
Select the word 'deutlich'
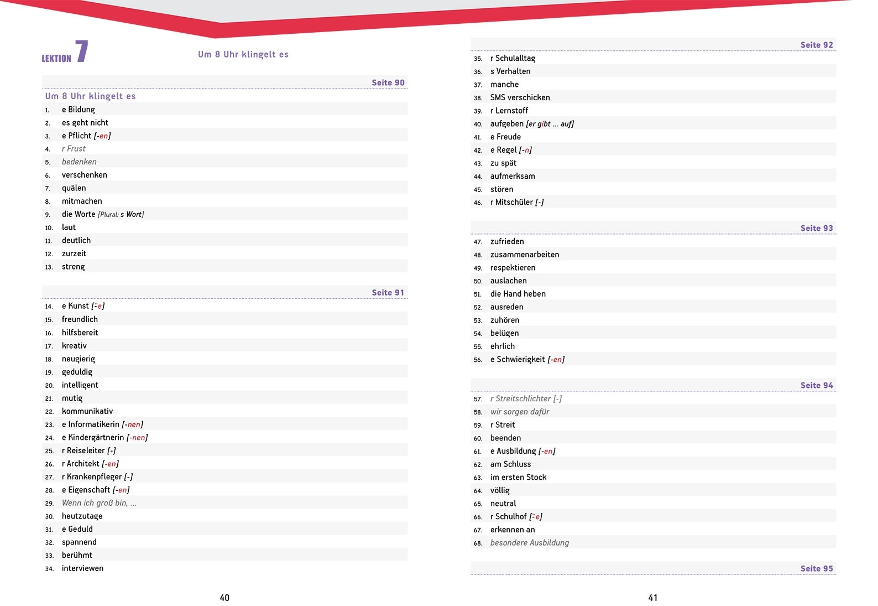(76, 241)
